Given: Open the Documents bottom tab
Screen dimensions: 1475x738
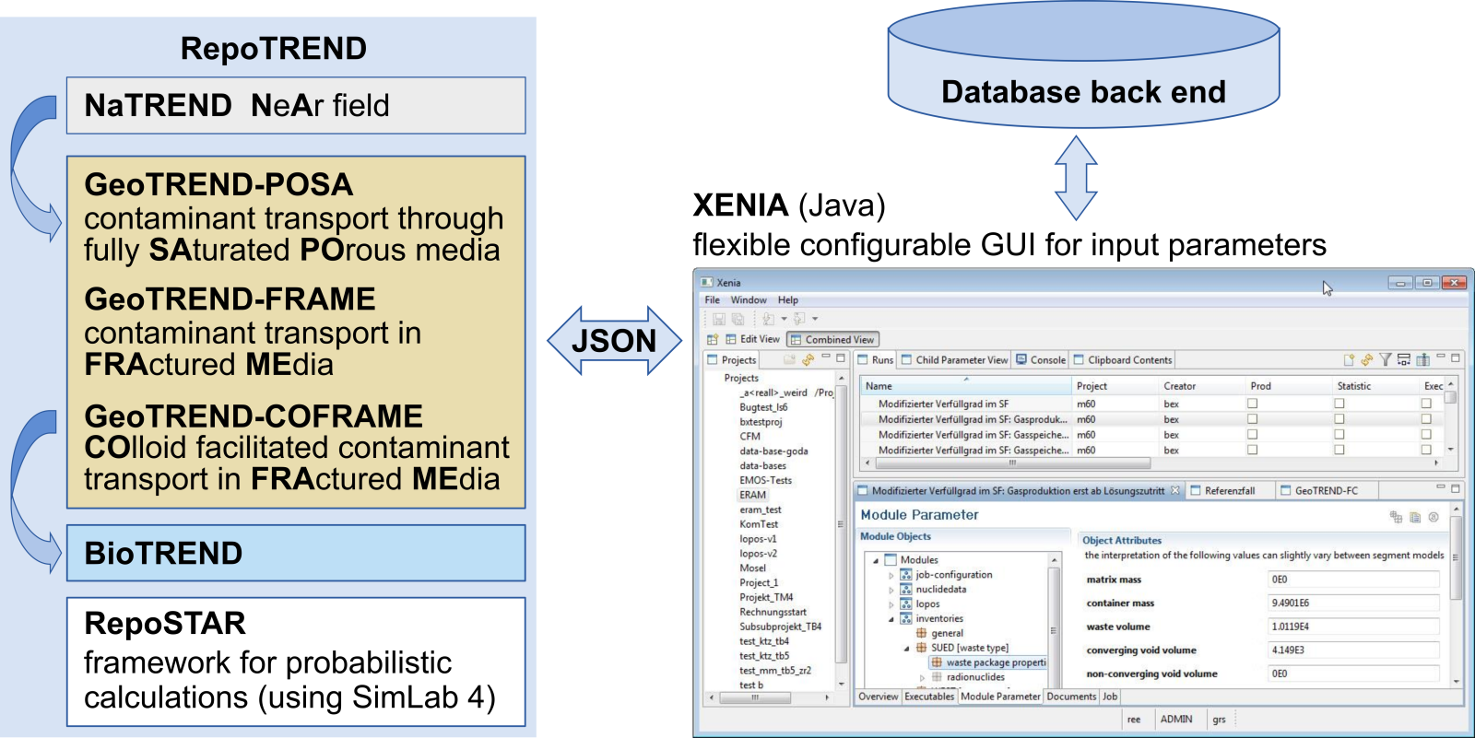Looking at the screenshot, I should 1071,697.
